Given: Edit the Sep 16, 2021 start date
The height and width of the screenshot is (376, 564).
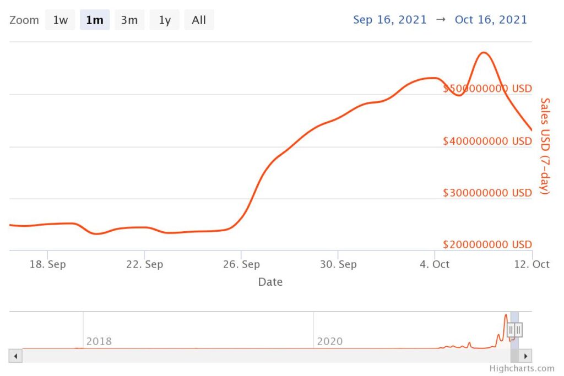Looking at the screenshot, I should click(x=389, y=20).
